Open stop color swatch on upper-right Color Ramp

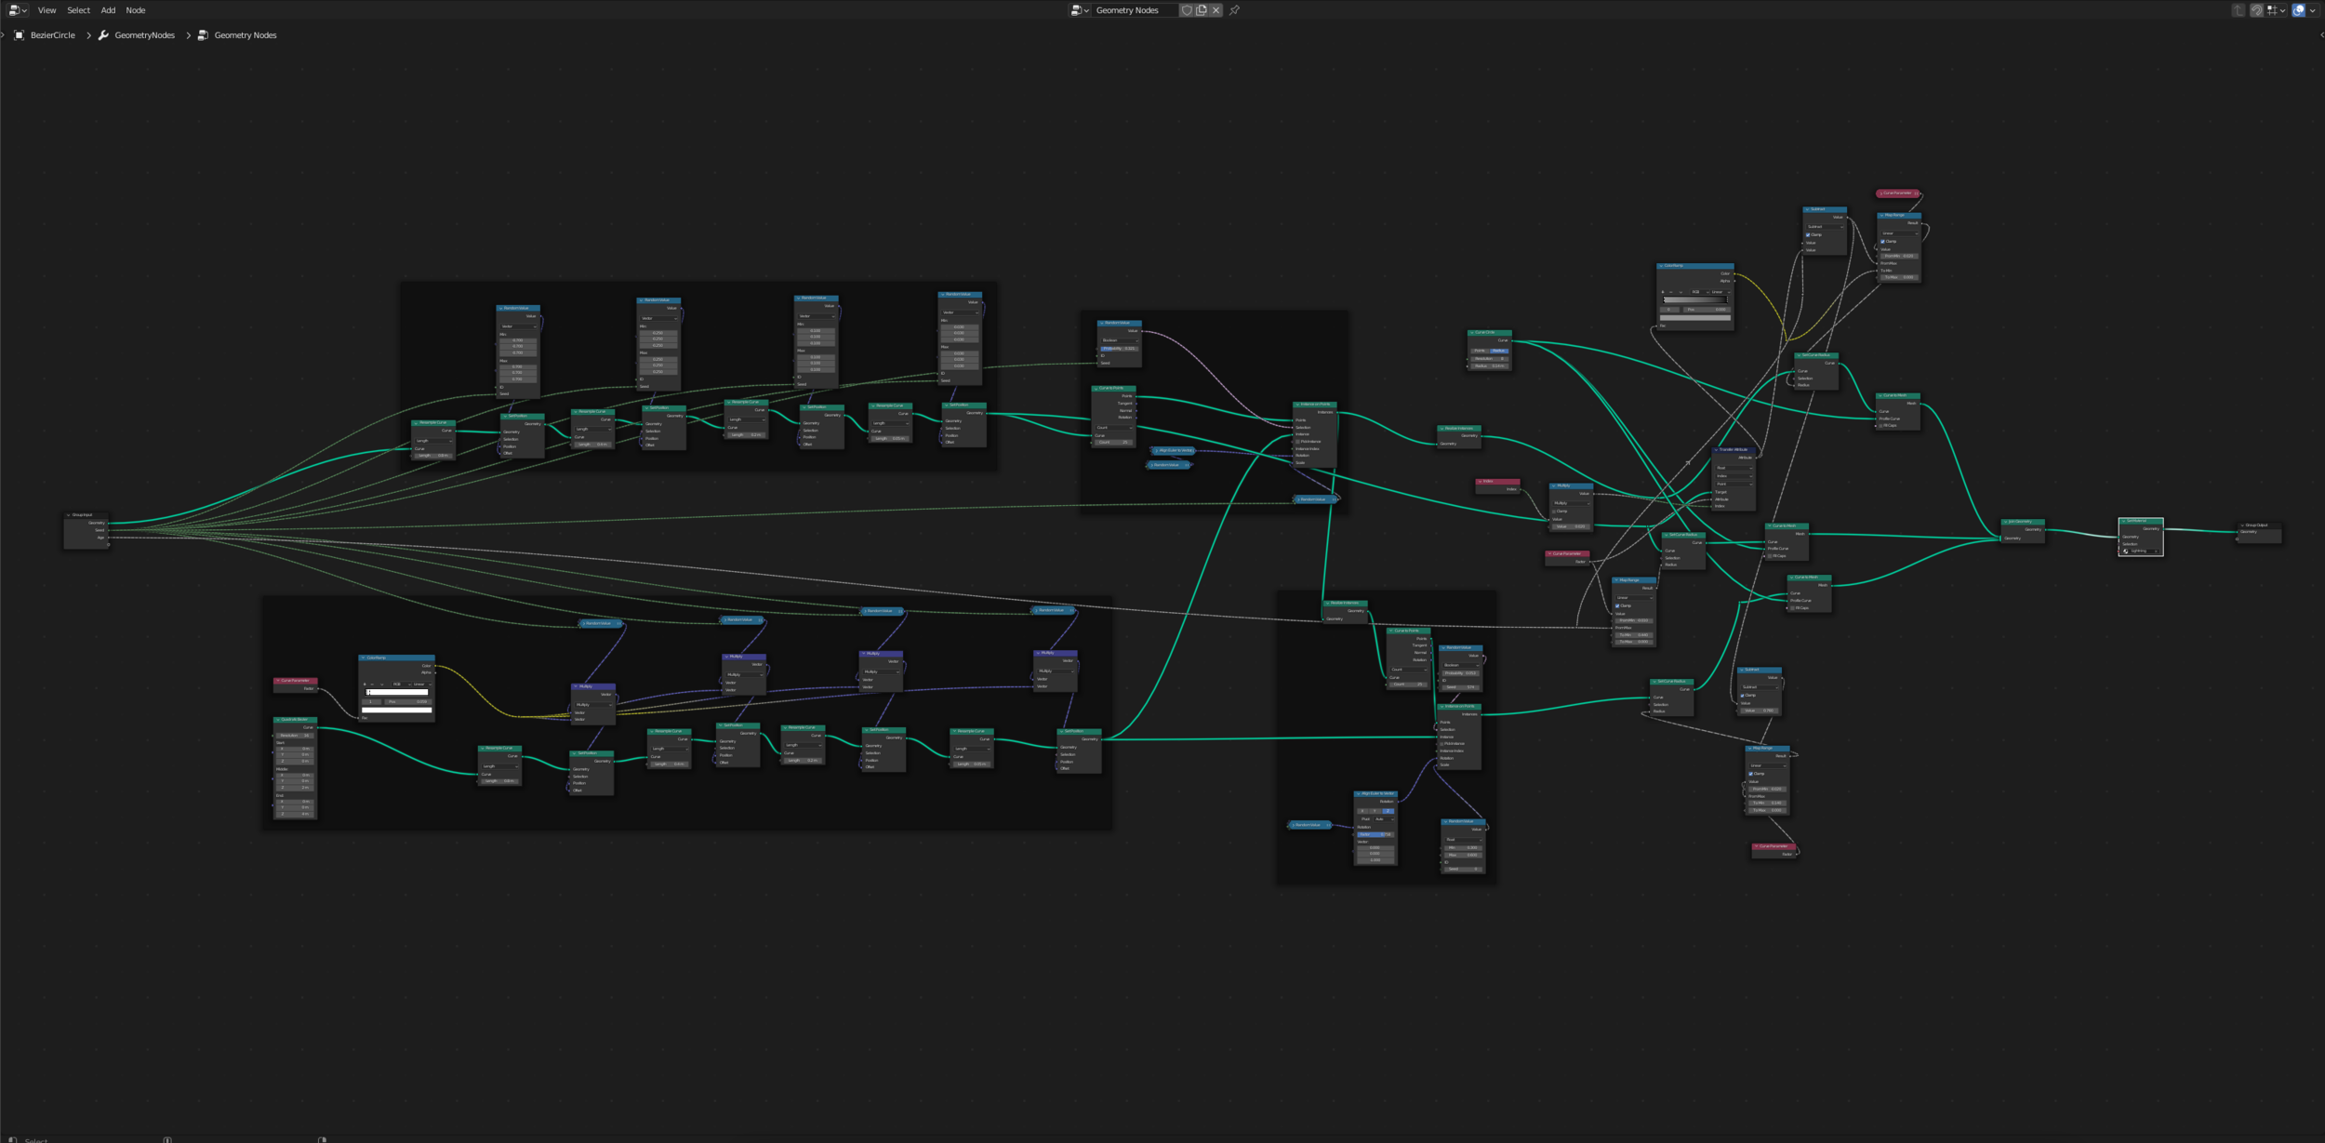1695,318
